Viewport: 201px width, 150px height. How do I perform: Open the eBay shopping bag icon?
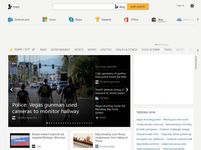[154, 19]
